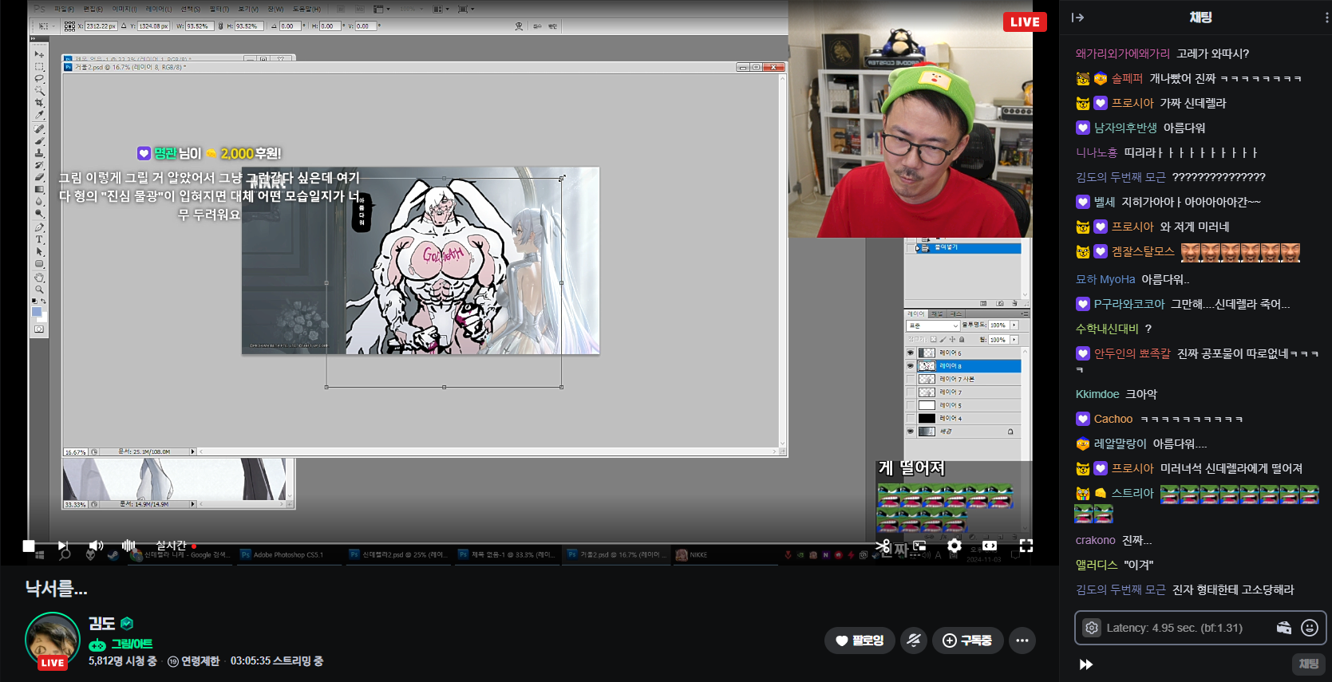
Task: Show the 레이어 4 layer visibility box
Action: click(x=910, y=418)
